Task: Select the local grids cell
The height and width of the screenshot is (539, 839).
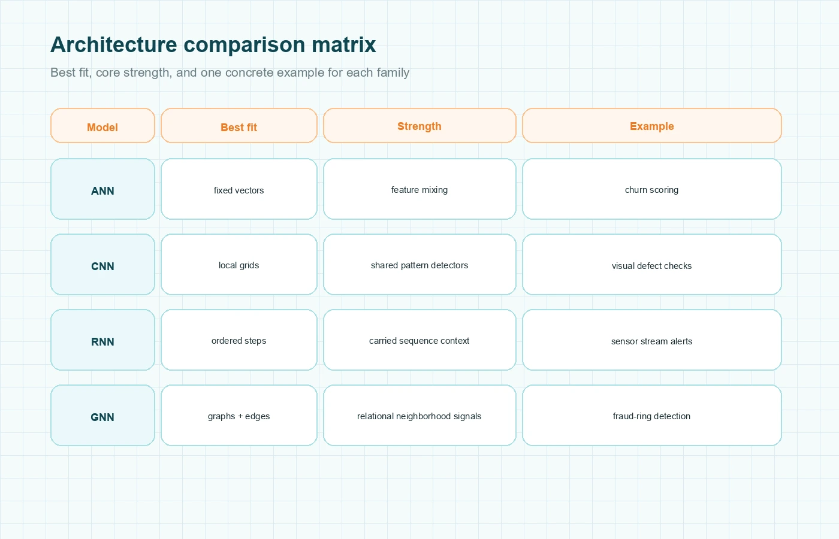Action: click(239, 265)
